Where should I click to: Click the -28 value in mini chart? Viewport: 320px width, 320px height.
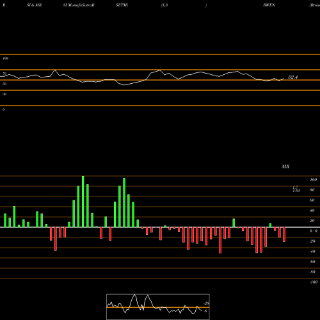(206, 303)
